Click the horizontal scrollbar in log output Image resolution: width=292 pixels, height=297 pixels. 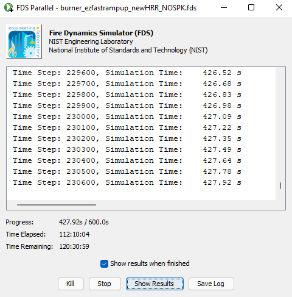57,205
